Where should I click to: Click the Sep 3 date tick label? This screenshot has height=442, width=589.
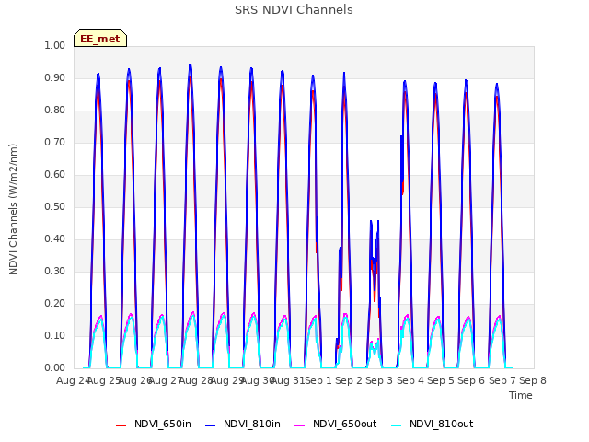(379, 380)
